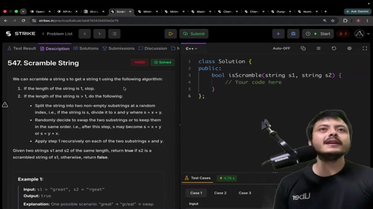Bookmark this page with star icon

333,20
